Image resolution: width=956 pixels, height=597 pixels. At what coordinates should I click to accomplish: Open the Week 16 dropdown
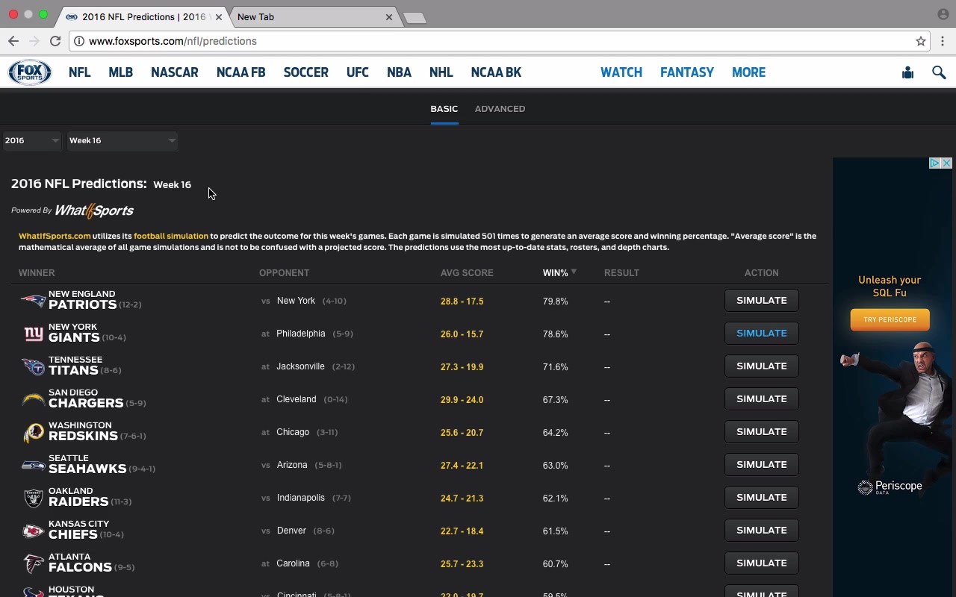coord(122,140)
